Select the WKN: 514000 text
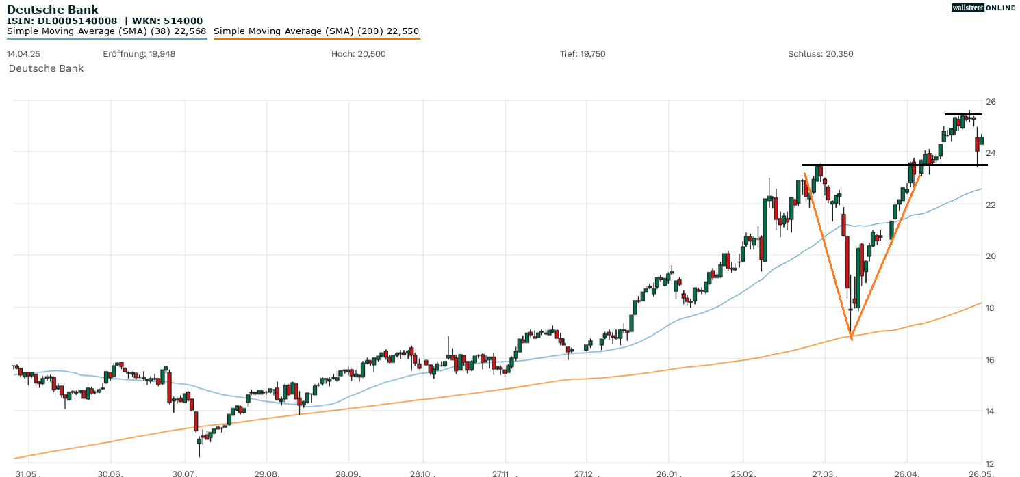The image size is (1020, 477). pyautogui.click(x=168, y=21)
